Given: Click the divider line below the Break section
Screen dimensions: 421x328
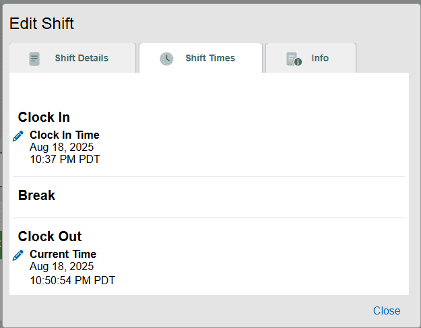Looking at the screenshot, I should click(x=209, y=218).
